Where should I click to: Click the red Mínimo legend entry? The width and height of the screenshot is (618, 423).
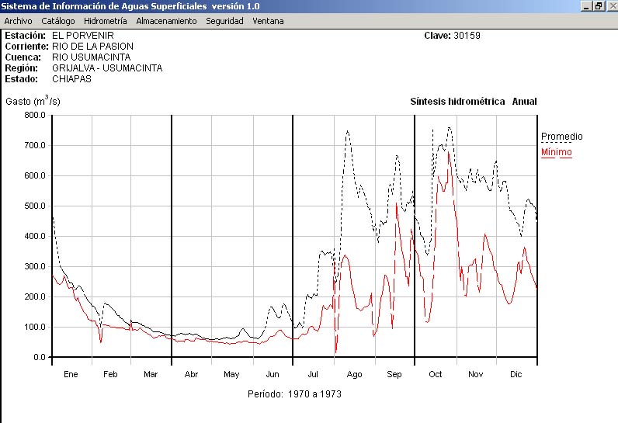(556, 152)
